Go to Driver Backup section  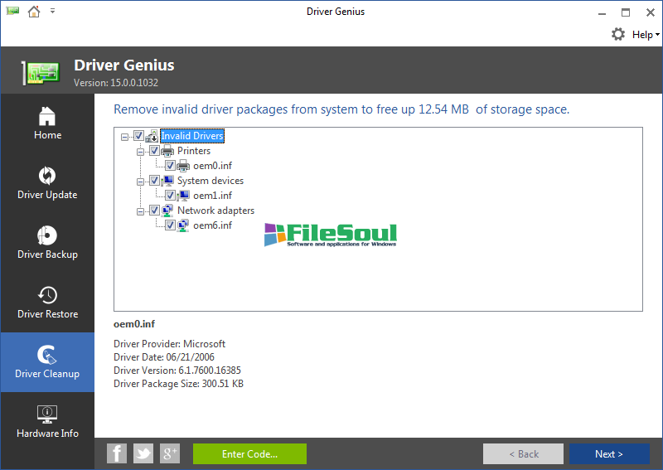(x=47, y=243)
